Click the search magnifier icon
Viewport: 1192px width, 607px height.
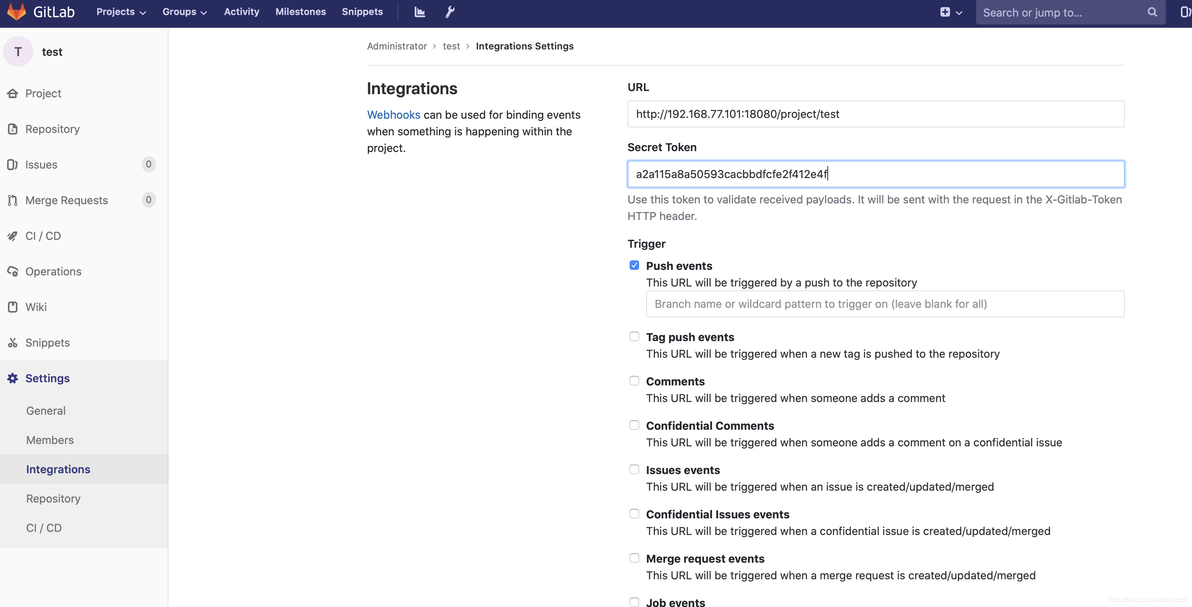click(1152, 13)
